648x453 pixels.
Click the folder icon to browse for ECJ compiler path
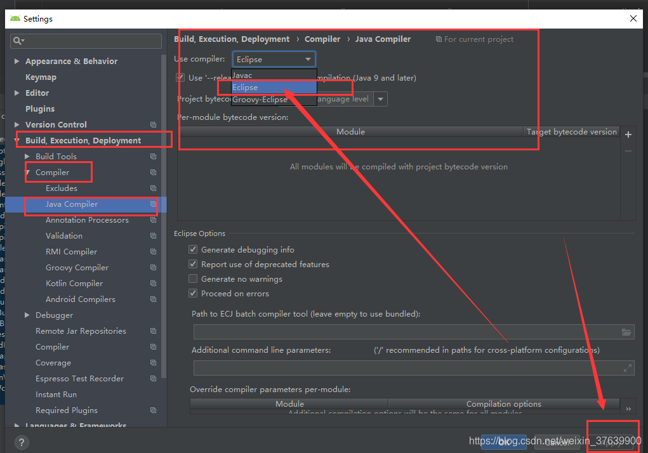(x=626, y=331)
